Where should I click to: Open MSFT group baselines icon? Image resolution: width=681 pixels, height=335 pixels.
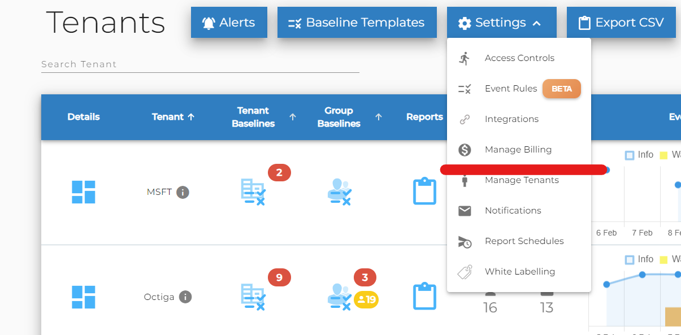pos(339,192)
